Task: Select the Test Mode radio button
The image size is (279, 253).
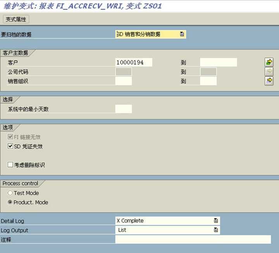Action: pos(10,193)
